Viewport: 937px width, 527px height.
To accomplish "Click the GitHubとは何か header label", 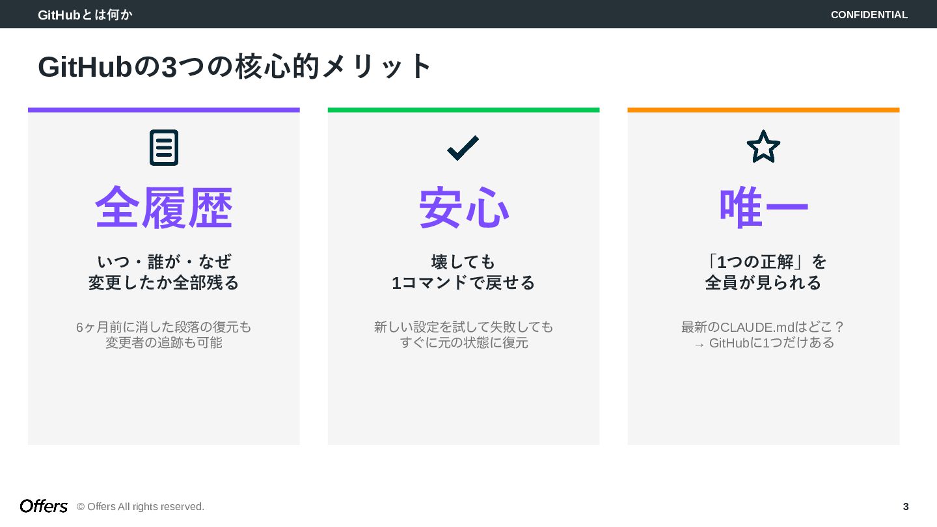I will click(85, 14).
